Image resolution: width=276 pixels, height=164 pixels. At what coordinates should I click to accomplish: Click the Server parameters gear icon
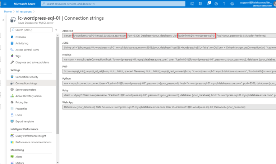coord(12,90)
